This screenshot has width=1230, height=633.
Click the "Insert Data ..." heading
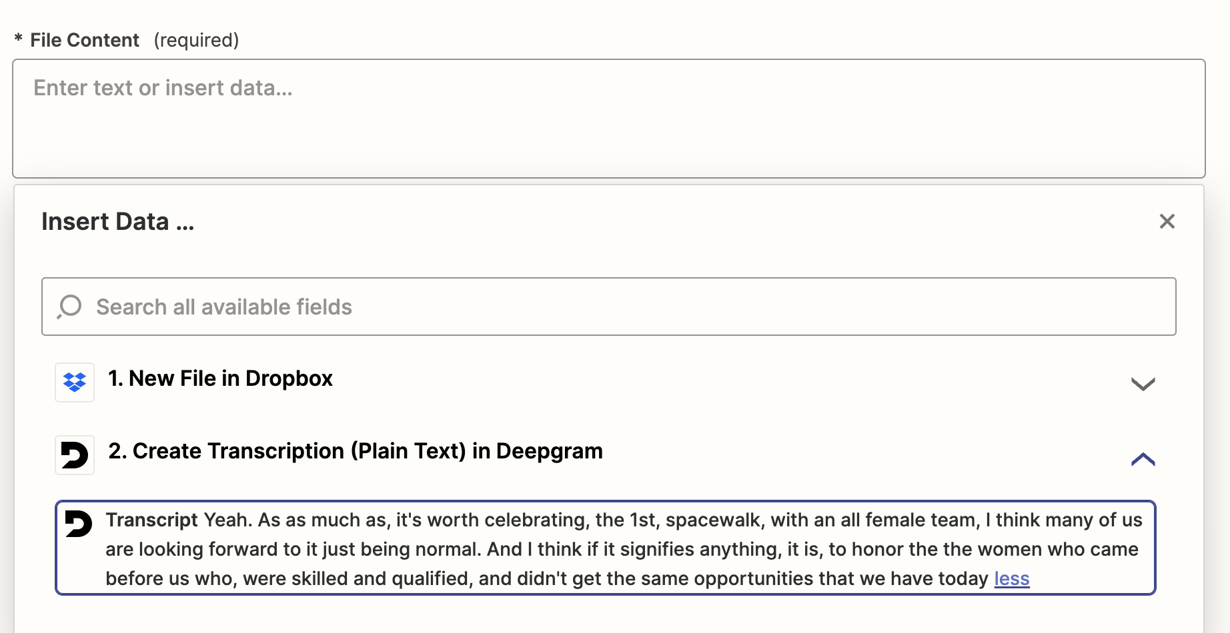coord(117,221)
